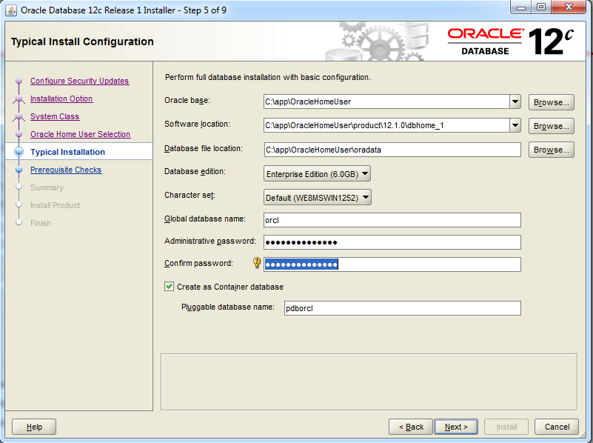Maximize the installer window
The height and width of the screenshot is (443, 593).
click(541, 7)
